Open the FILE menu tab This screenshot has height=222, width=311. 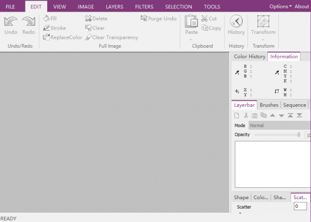pyautogui.click(x=10, y=7)
